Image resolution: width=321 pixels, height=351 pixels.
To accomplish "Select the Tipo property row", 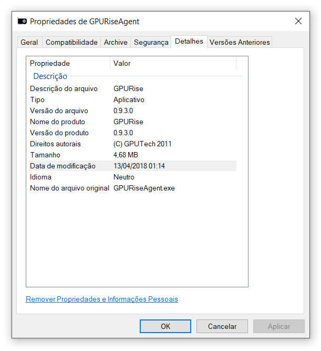I will click(x=132, y=99).
